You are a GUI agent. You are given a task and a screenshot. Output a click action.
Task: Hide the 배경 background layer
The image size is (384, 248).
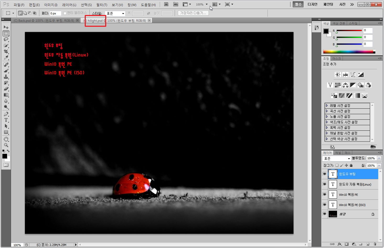click(x=324, y=214)
